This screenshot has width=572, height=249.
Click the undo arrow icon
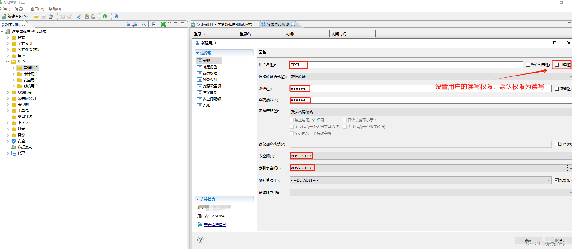63,16
